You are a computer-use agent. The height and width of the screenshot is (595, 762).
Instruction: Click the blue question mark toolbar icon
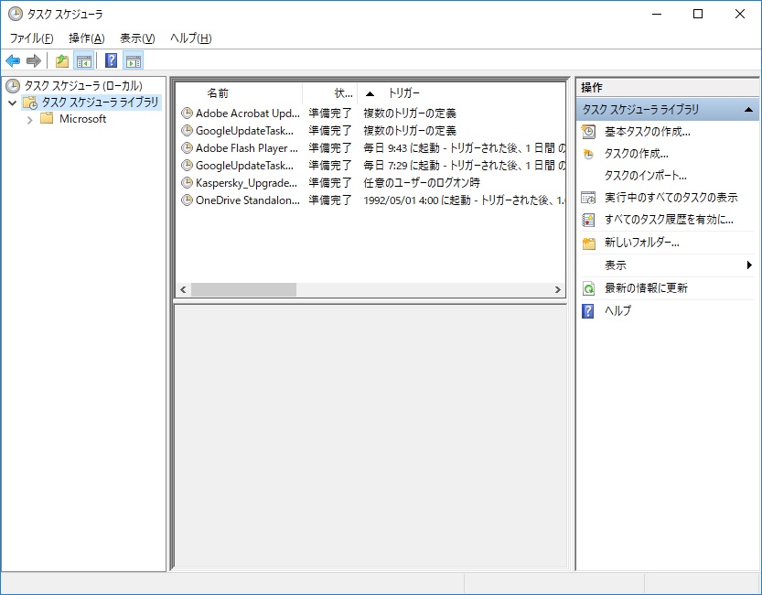(111, 61)
